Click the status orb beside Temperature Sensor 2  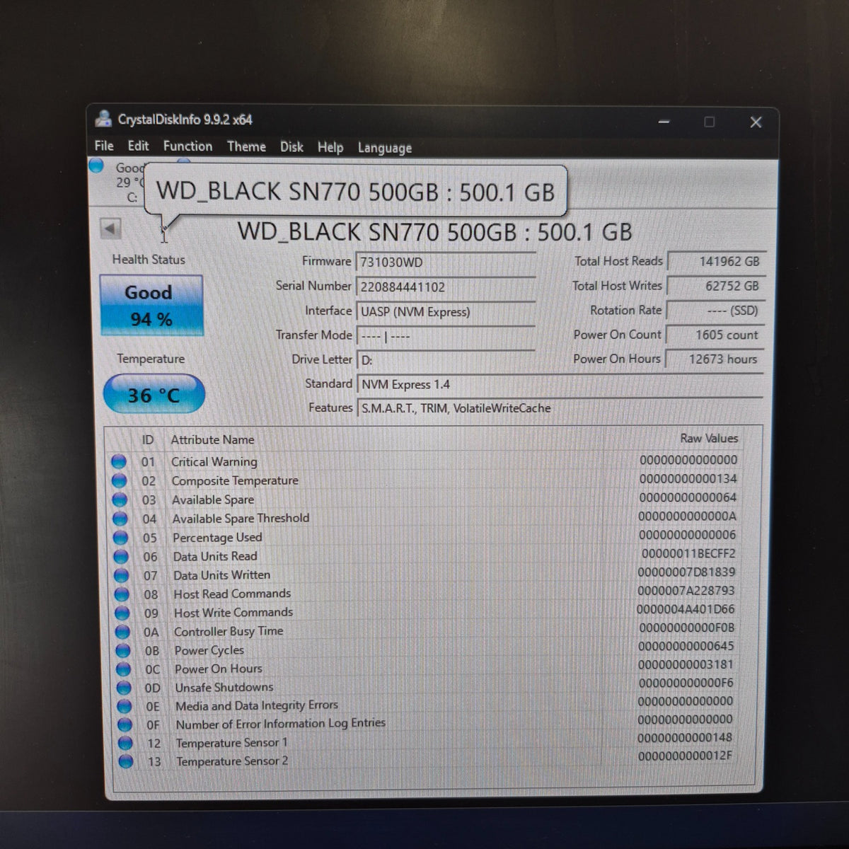[x=126, y=762]
